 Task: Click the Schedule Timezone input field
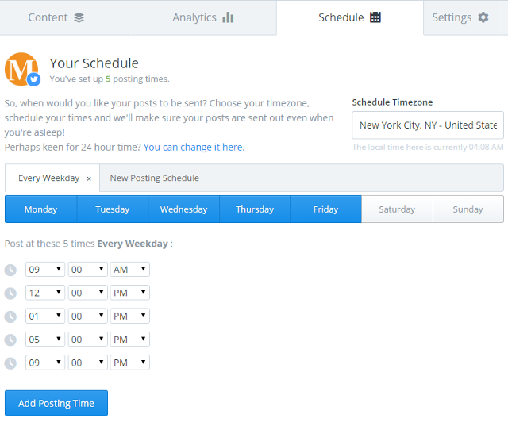(428, 125)
